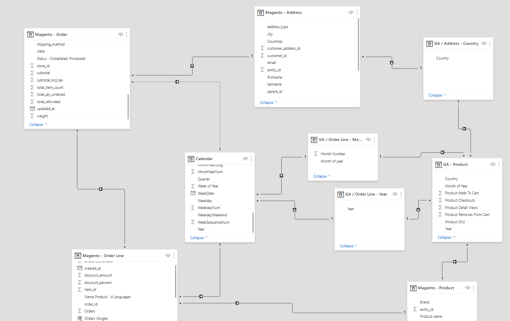510x321 pixels.
Task: Open more options for Calendar table
Action: (252, 159)
